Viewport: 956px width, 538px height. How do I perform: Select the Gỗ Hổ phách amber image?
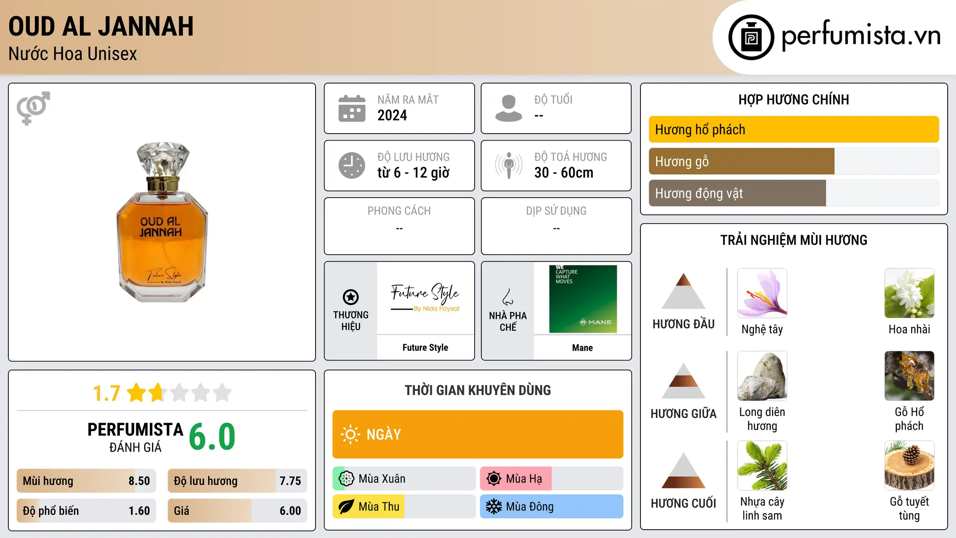tap(909, 376)
